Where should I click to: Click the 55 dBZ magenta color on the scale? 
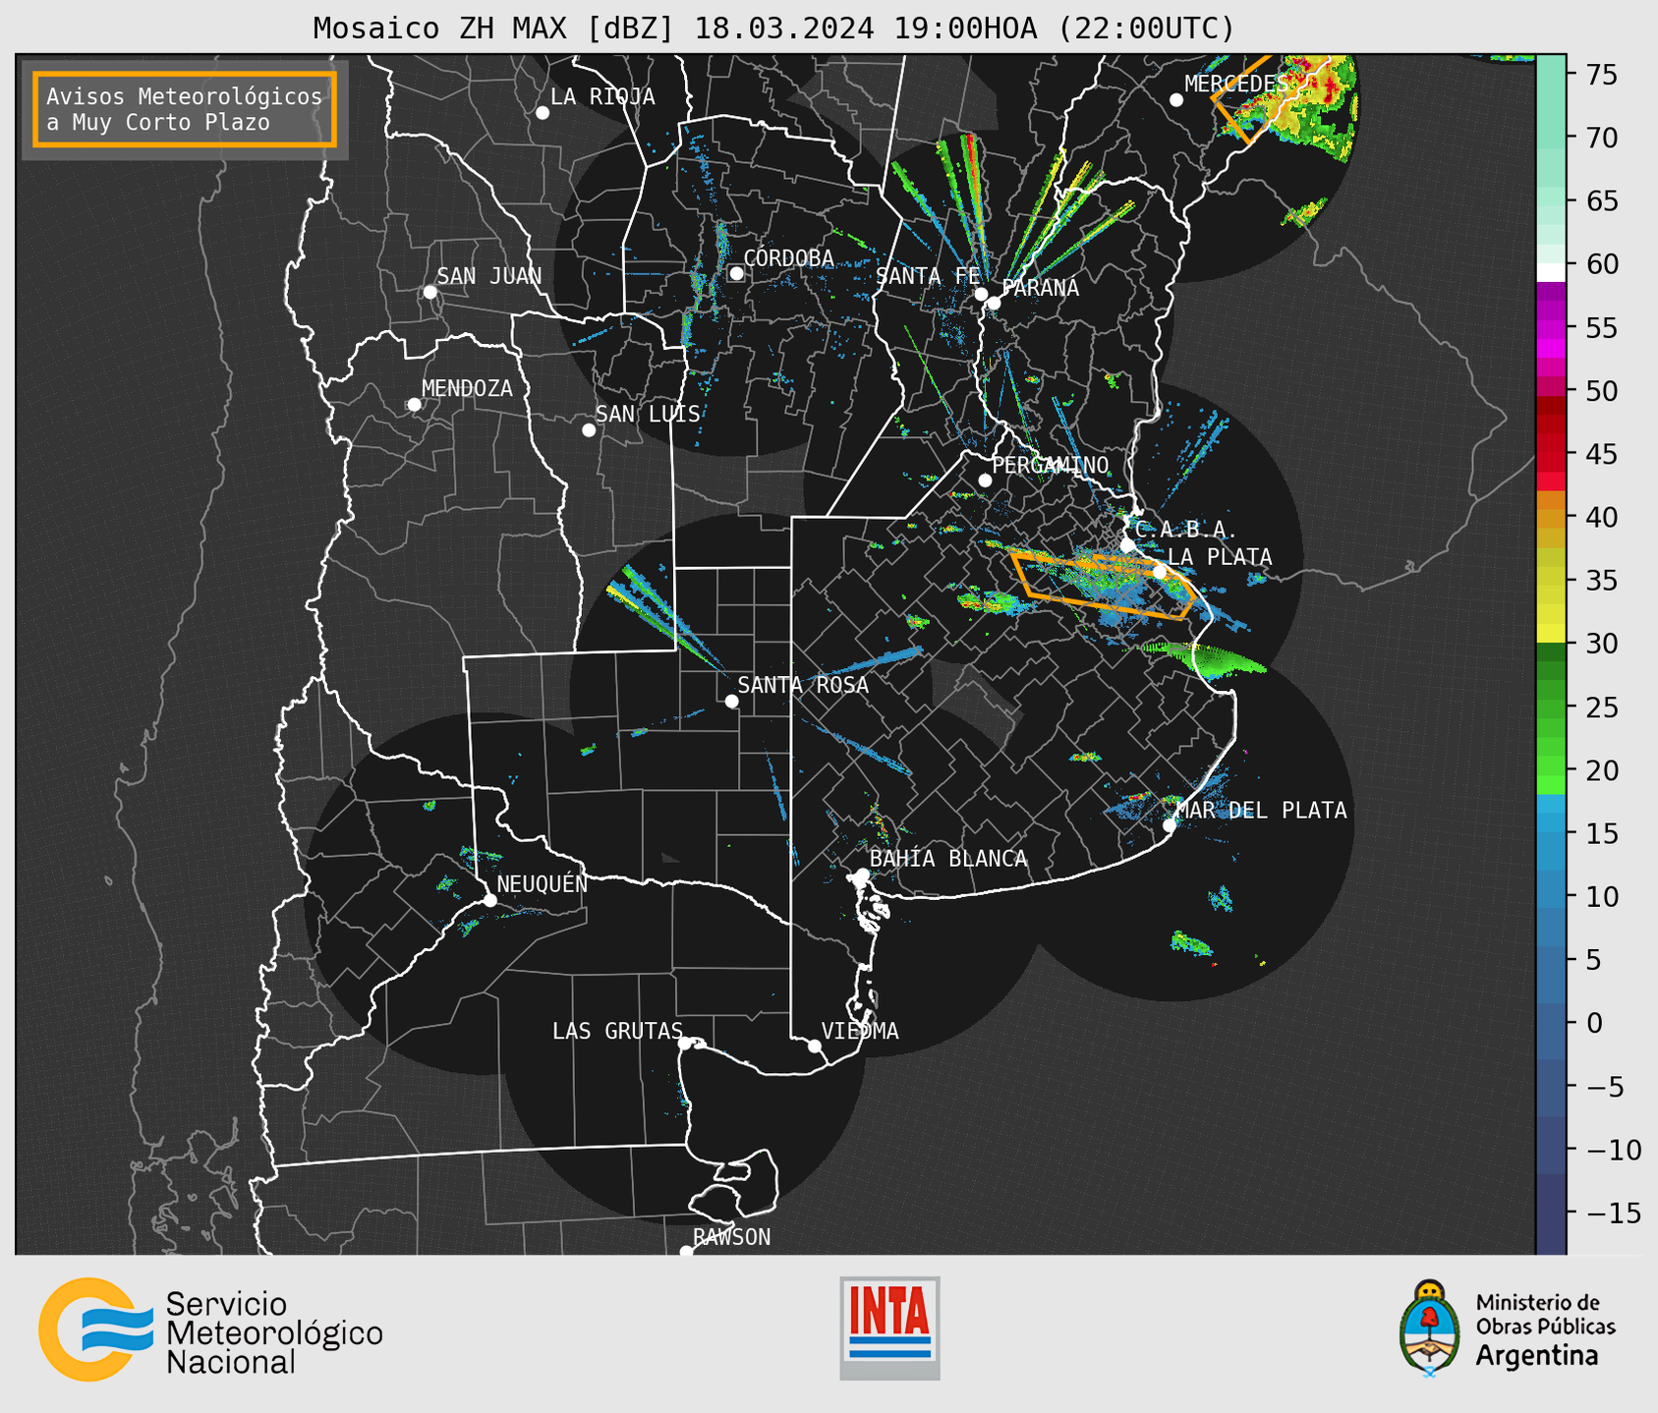pyautogui.click(x=1551, y=327)
